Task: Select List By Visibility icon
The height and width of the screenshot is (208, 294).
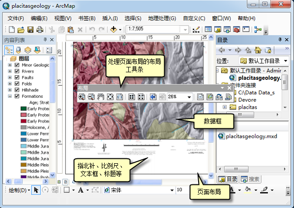Action: pos(28,50)
